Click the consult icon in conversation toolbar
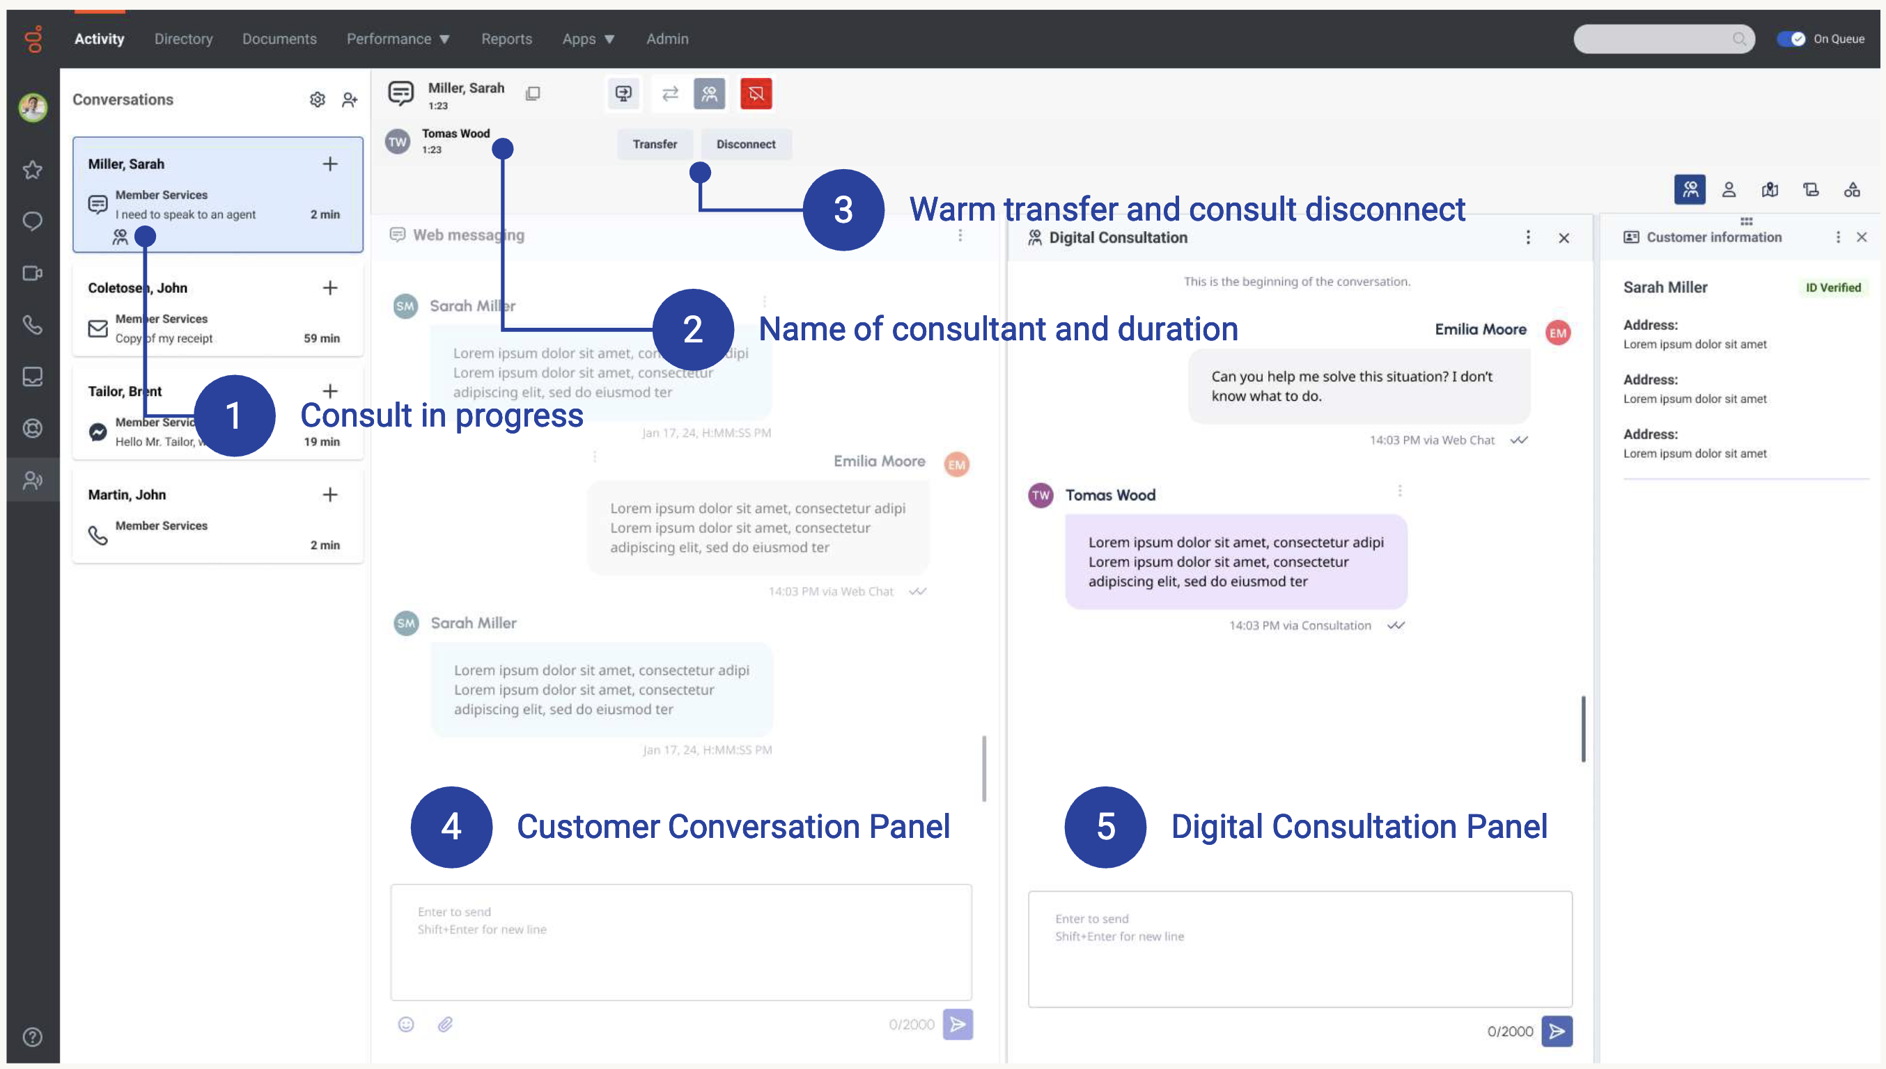This screenshot has height=1069, width=1886. click(x=709, y=93)
